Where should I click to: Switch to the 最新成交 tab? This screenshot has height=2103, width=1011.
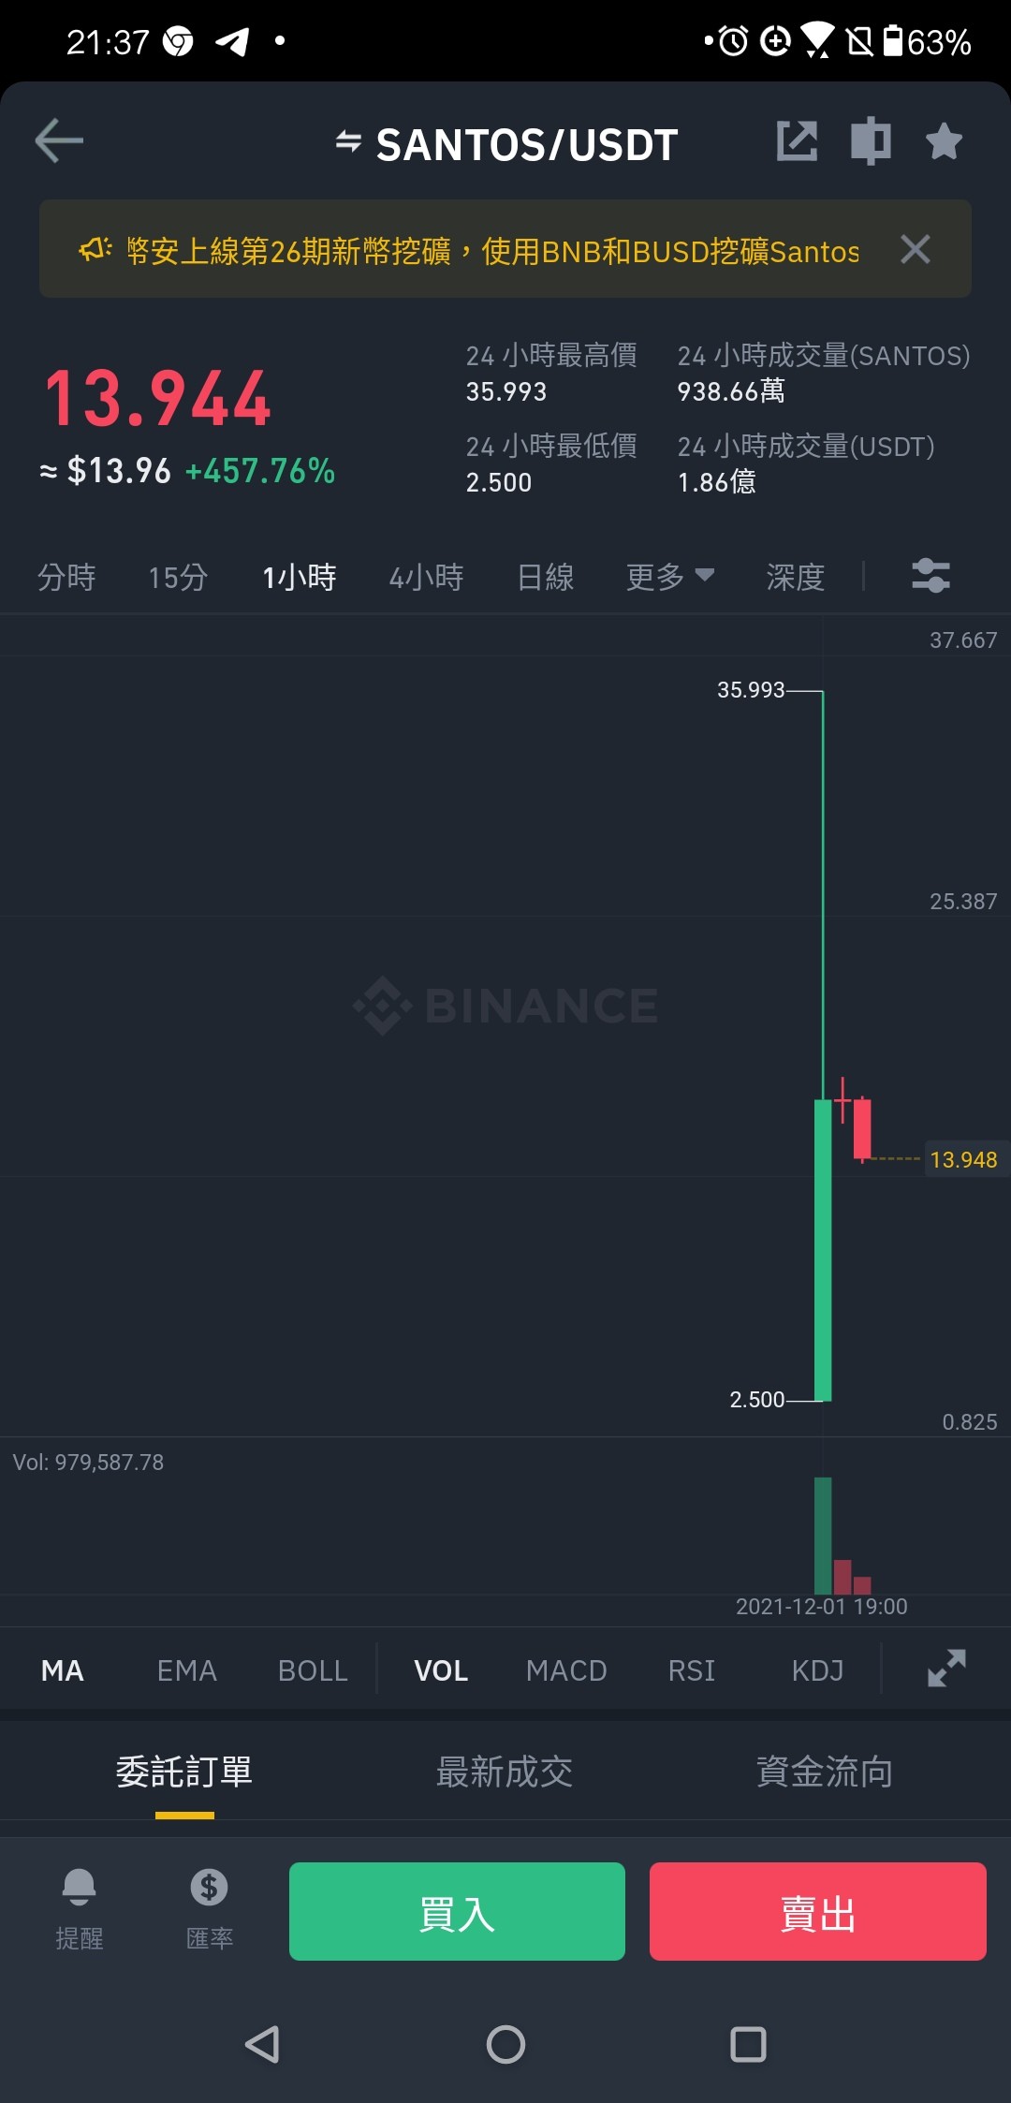point(505,1772)
